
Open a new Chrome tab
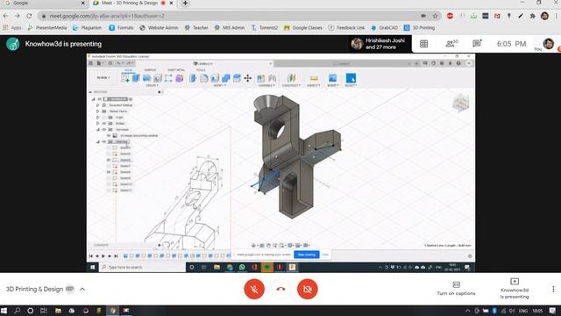pos(185,4)
